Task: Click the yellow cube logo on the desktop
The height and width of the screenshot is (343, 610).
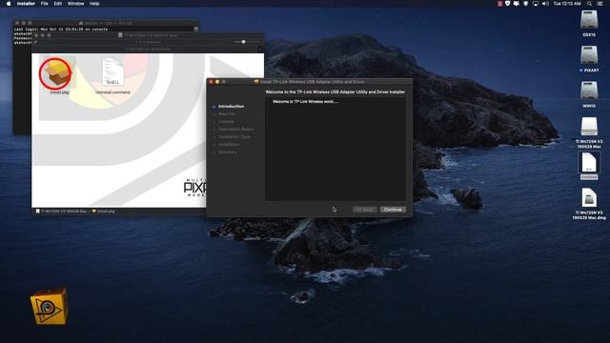Action: point(49,307)
